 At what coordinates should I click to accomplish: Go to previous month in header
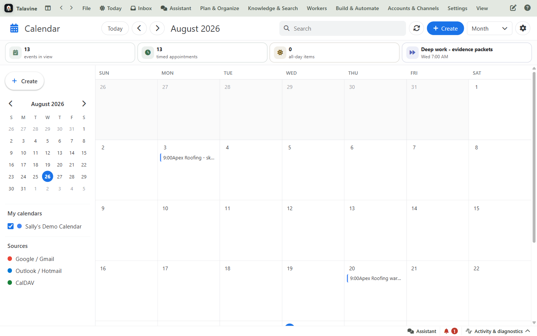(139, 28)
